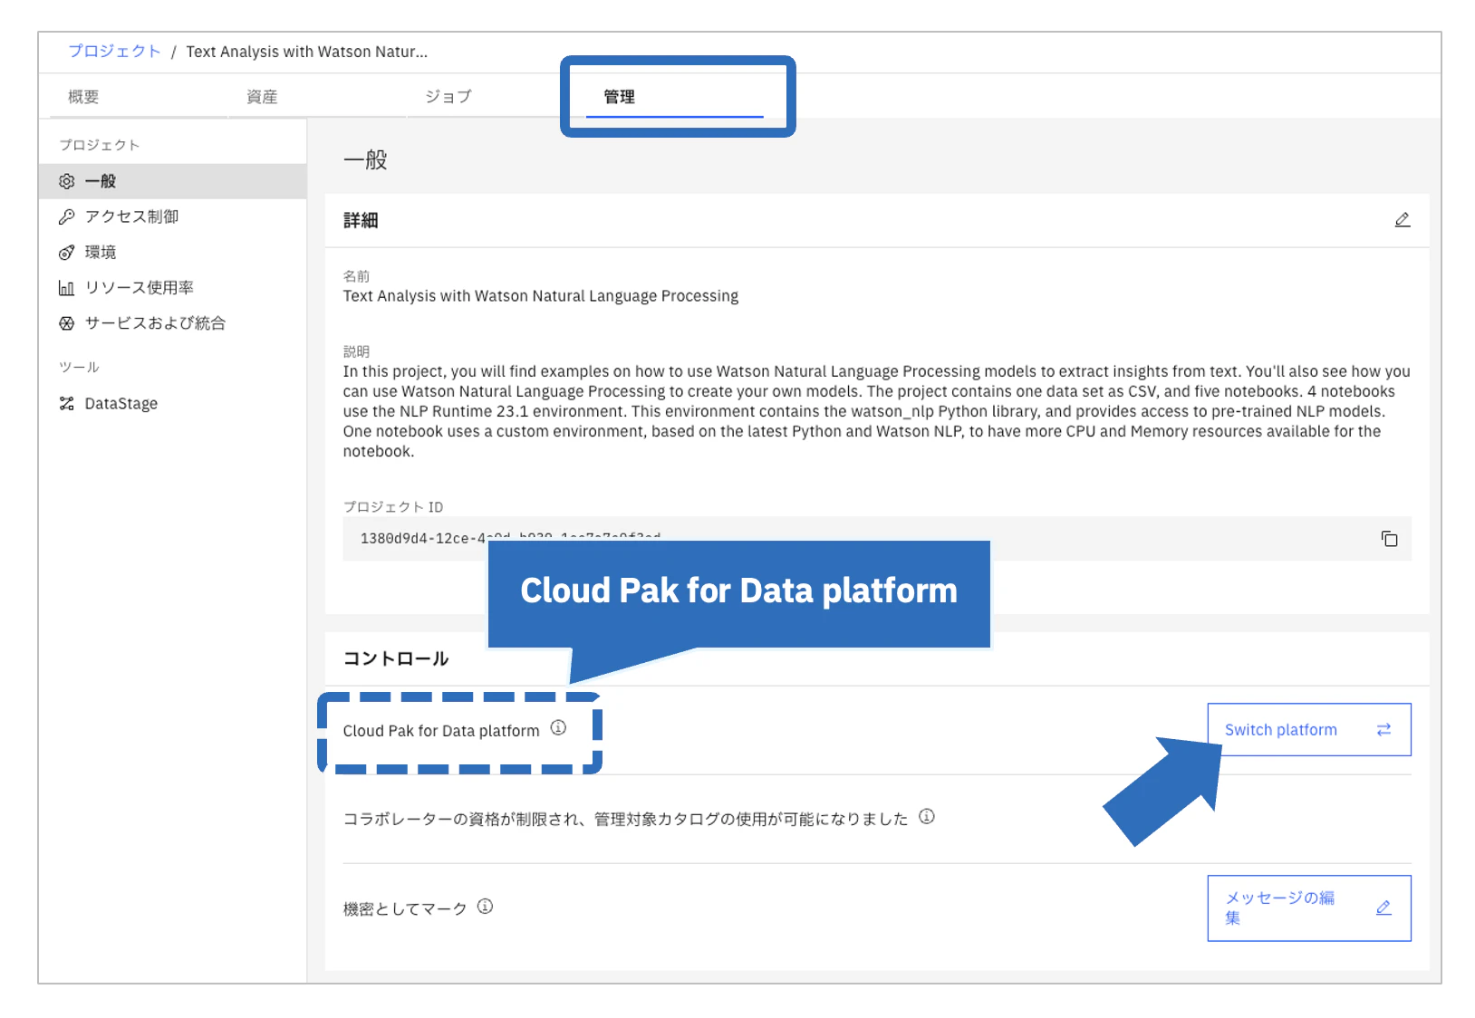The width and height of the screenshot is (1475, 1018).
Task: Click the pencil icon in メッセージの編集
Action: pyautogui.click(x=1383, y=908)
